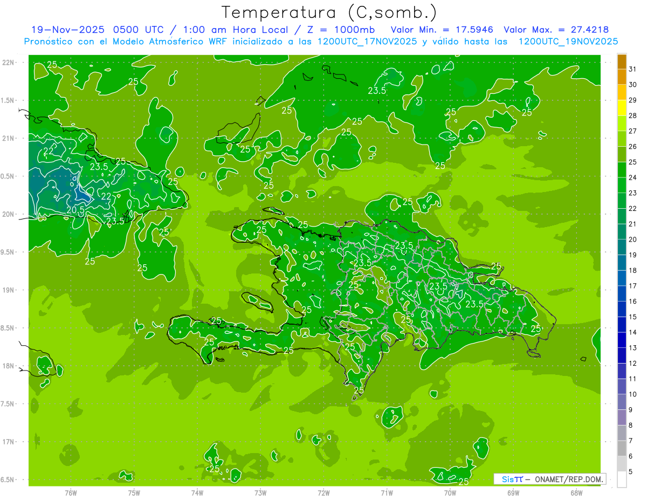Screen dimensions: 647x500
Task: Click the "22N" latitude axis label
Action: tap(9, 62)
